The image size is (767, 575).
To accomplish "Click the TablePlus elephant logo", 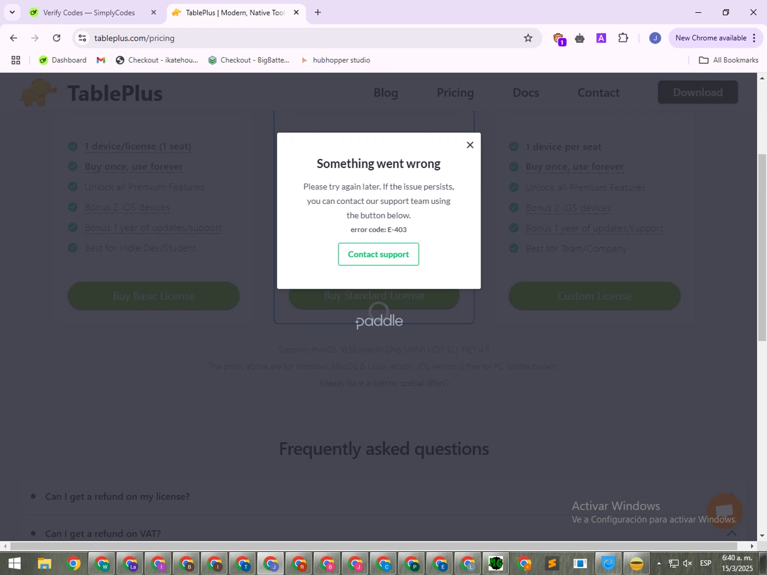I will tap(39, 93).
